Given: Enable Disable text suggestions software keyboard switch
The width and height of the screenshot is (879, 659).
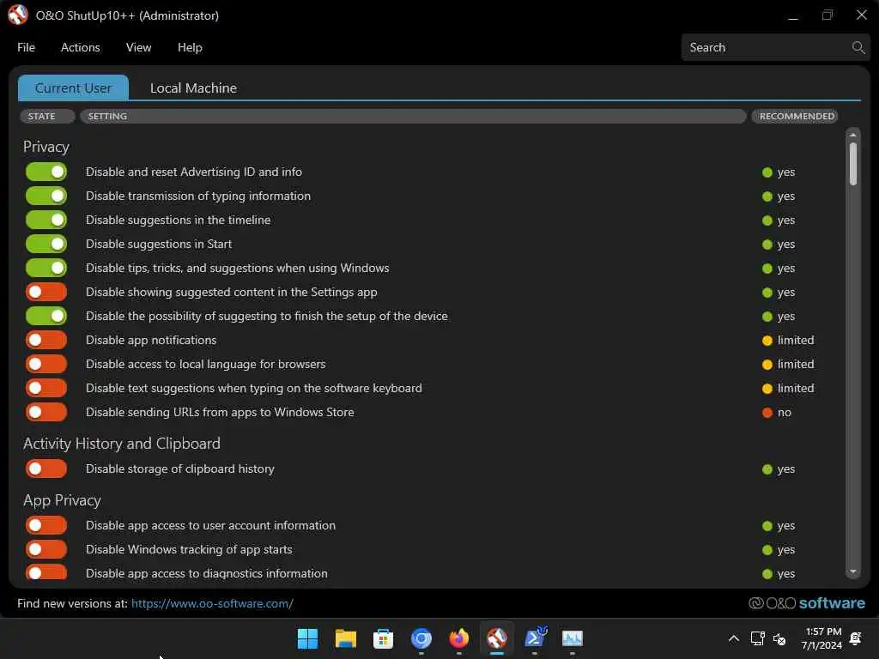Looking at the screenshot, I should pyautogui.click(x=46, y=389).
